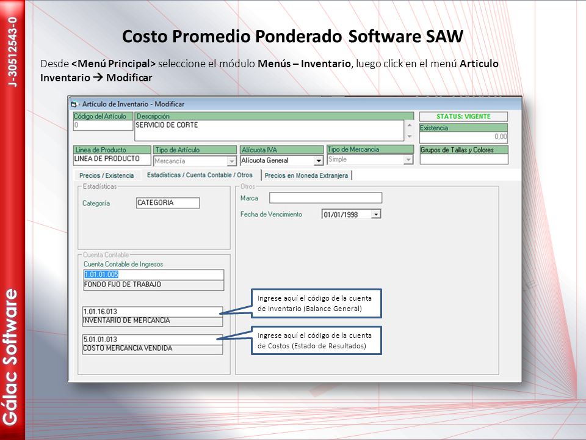Click the Marca input field
This screenshot has height=440, width=586.
tap(325, 198)
